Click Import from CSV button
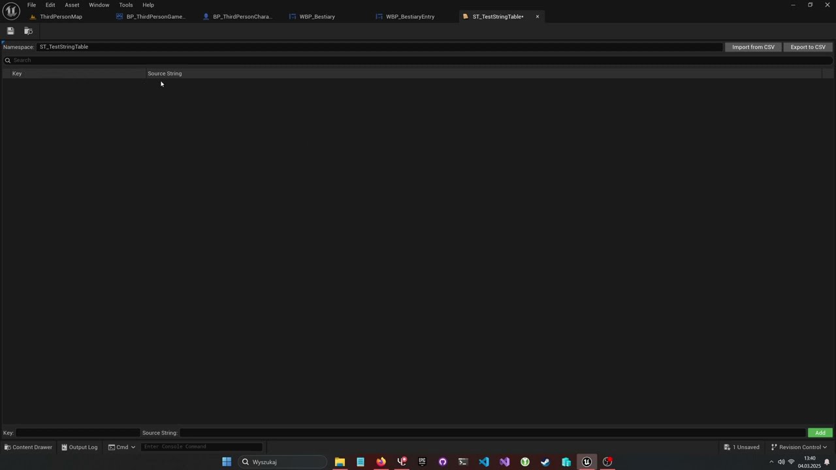This screenshot has height=470, width=836. [x=753, y=47]
